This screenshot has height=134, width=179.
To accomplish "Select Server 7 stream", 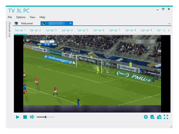I will pyautogui.click(x=115, y=30).
